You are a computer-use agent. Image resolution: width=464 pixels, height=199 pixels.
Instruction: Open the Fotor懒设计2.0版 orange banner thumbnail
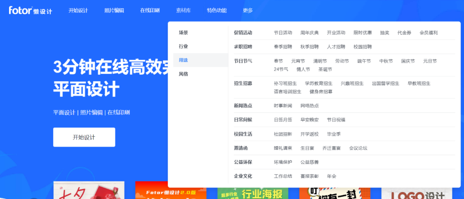click(x=171, y=190)
